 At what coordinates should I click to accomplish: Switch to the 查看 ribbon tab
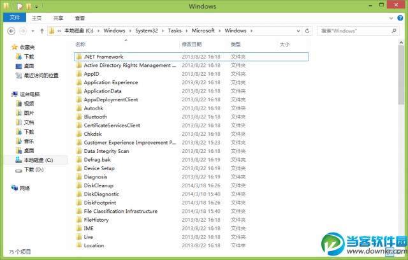80,18
